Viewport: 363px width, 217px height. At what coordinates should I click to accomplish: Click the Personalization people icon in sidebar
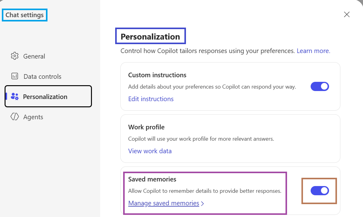click(x=15, y=97)
